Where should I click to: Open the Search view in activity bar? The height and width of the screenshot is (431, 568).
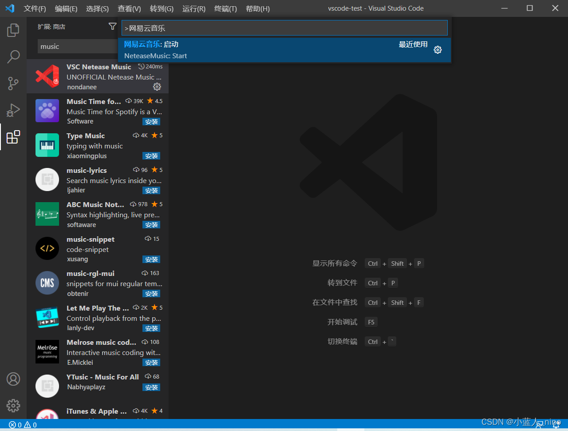(13, 57)
